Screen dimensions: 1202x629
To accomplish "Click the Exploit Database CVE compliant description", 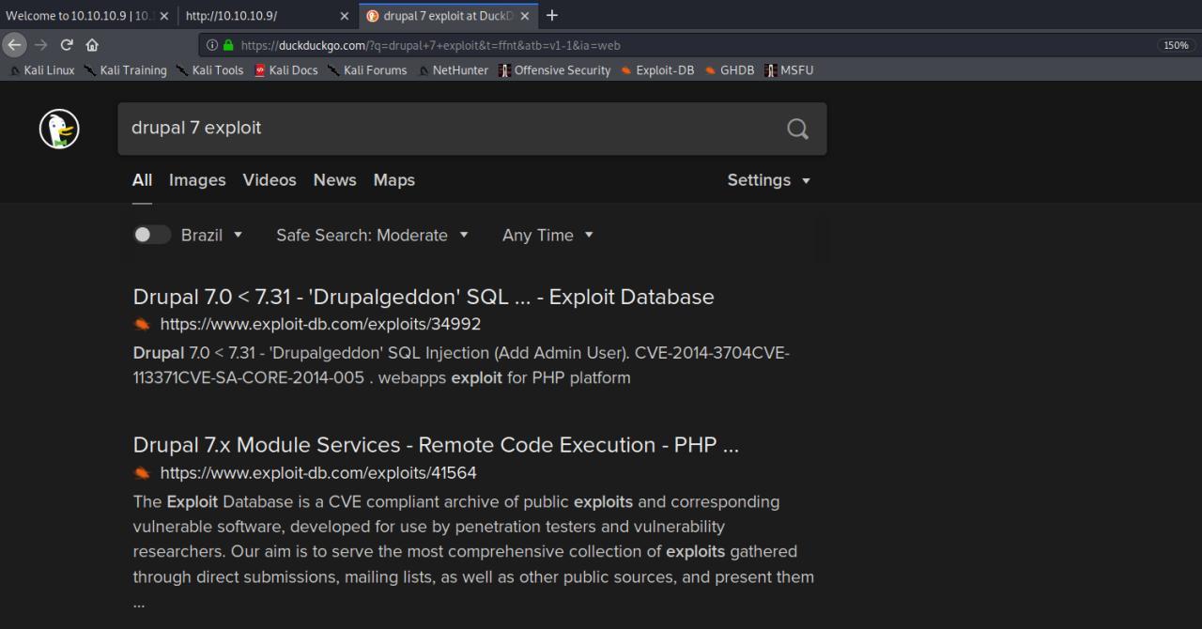I will [473, 551].
